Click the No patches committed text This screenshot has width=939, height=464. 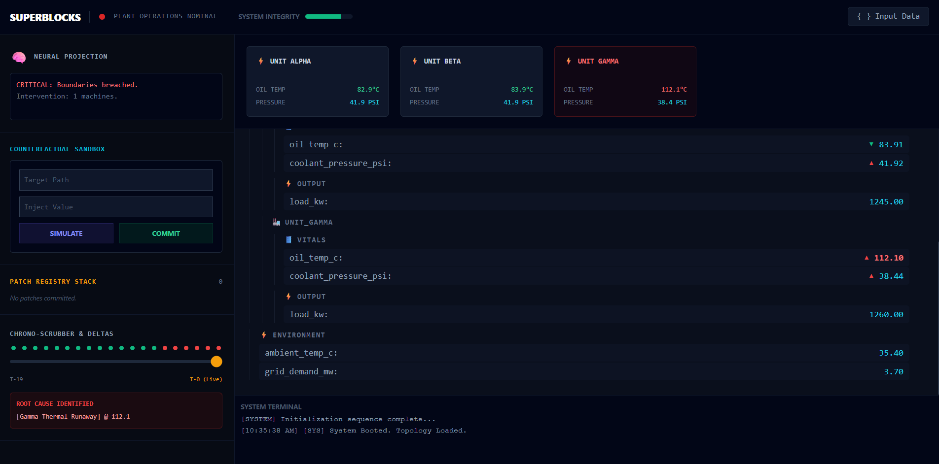pos(43,298)
